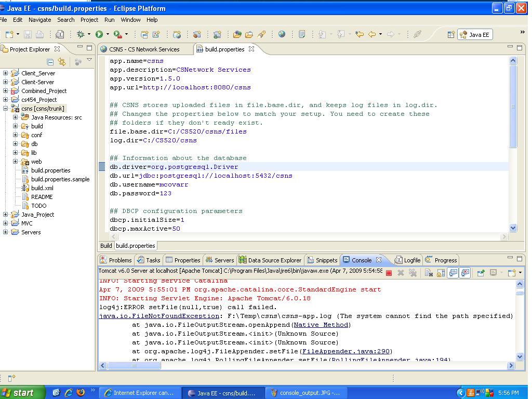Click Collapse All in Project Explorer

point(50,62)
